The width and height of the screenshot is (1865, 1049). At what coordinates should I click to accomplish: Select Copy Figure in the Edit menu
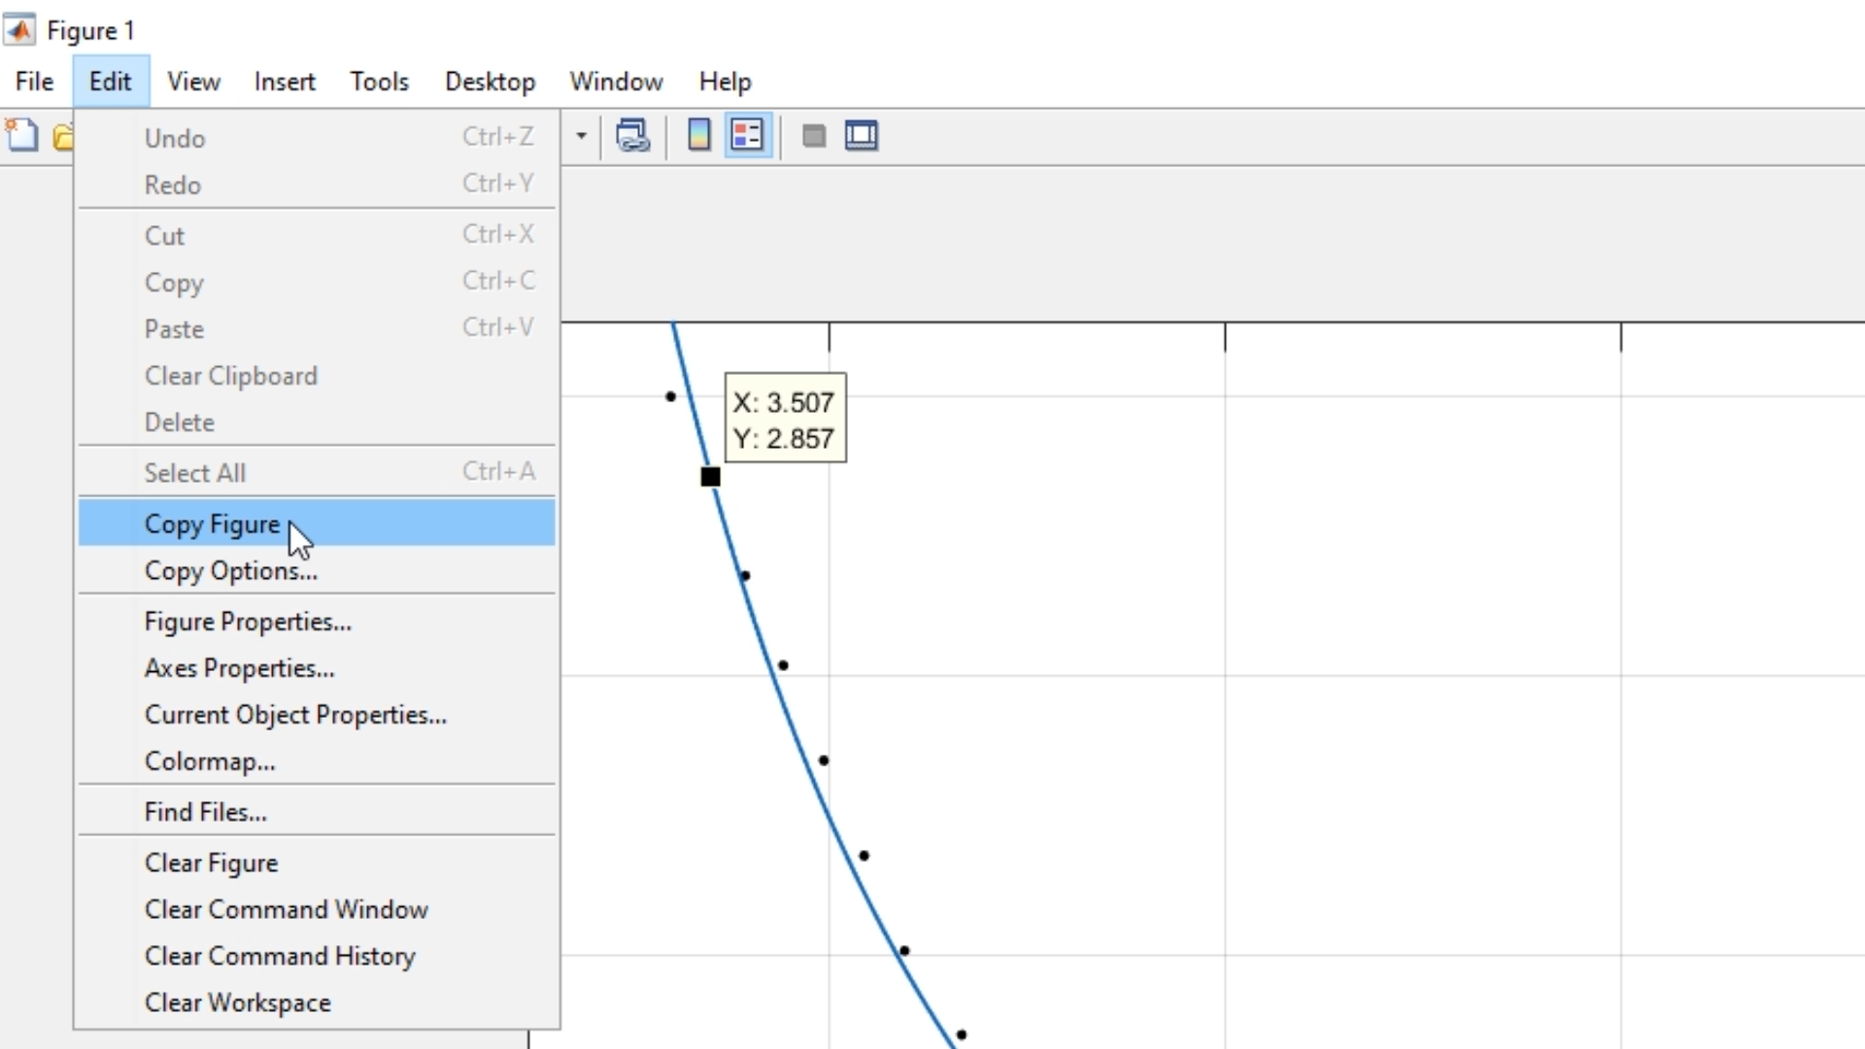pyautogui.click(x=214, y=524)
